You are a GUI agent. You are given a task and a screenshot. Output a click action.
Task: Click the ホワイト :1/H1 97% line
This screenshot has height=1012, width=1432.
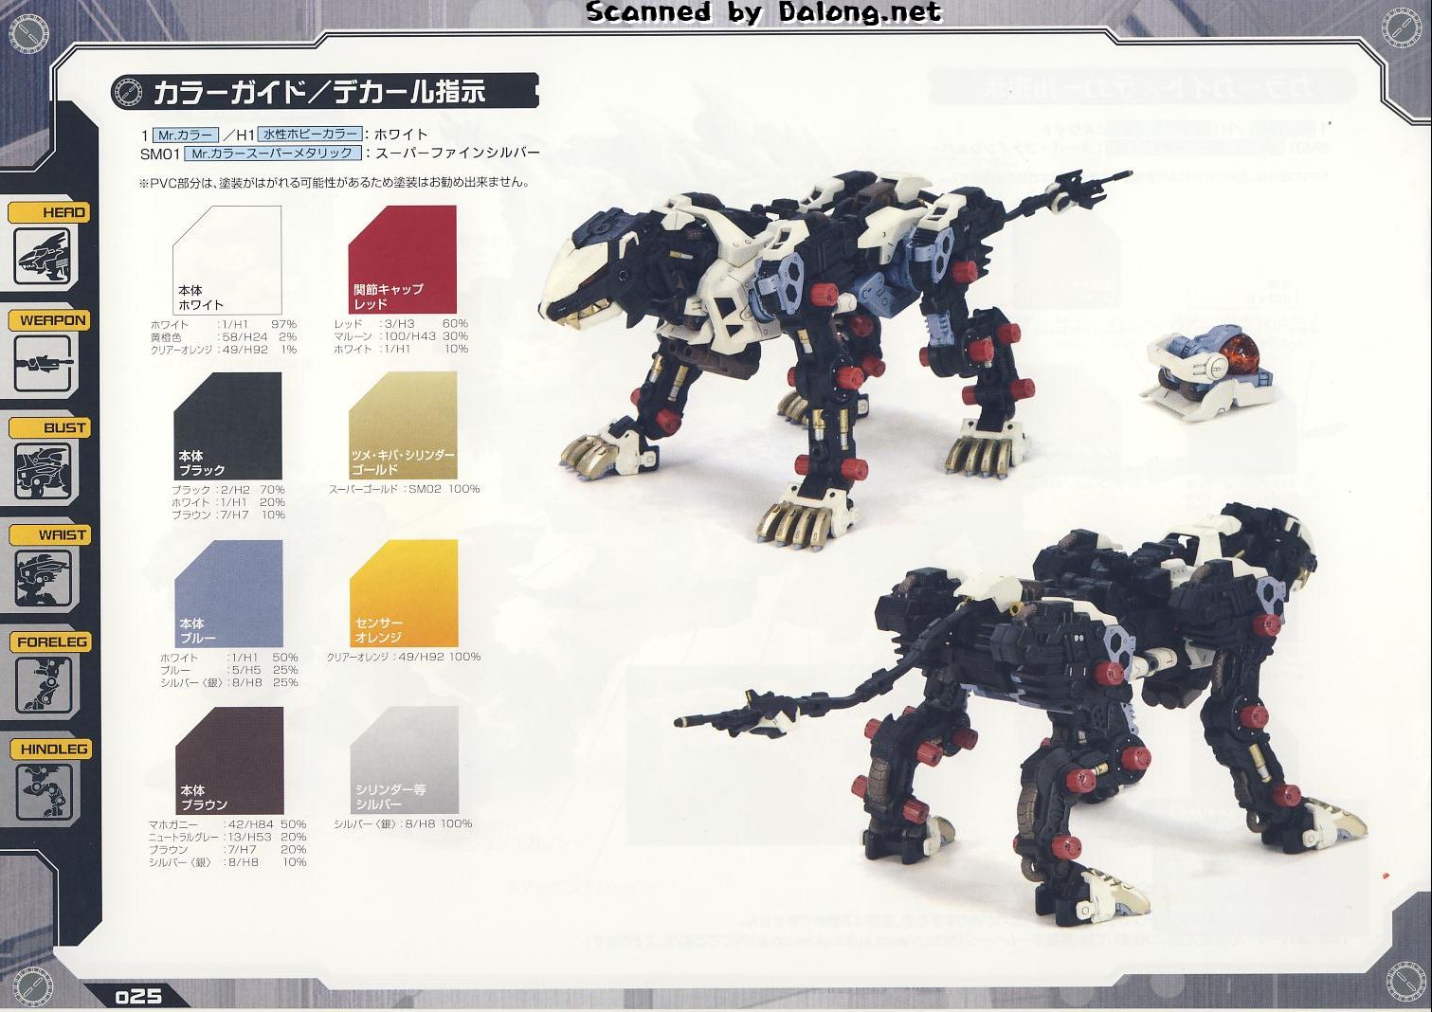pos(224,324)
